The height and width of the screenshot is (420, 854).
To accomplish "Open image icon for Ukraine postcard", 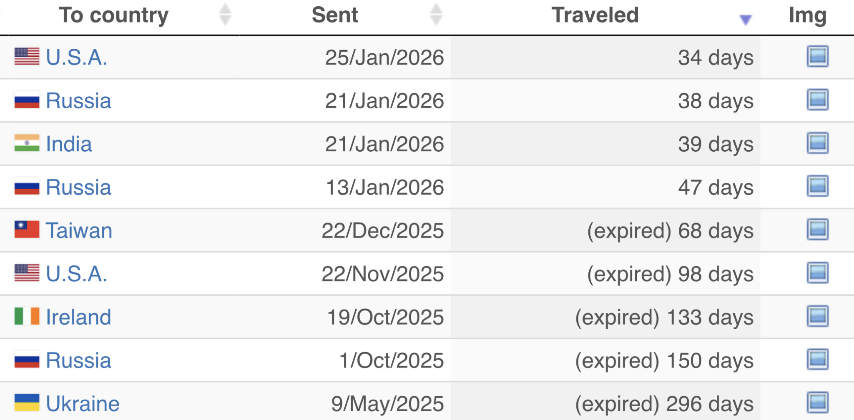I will pyautogui.click(x=817, y=402).
